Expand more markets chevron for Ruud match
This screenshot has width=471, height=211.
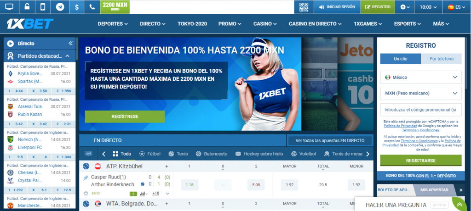(x=167, y=194)
